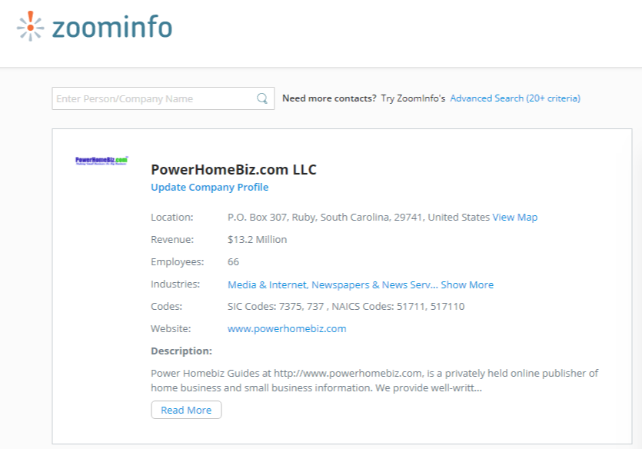Image resolution: width=642 pixels, height=449 pixels.
Task: Open Newspapers & News Serv... industry link
Action: pos(374,284)
